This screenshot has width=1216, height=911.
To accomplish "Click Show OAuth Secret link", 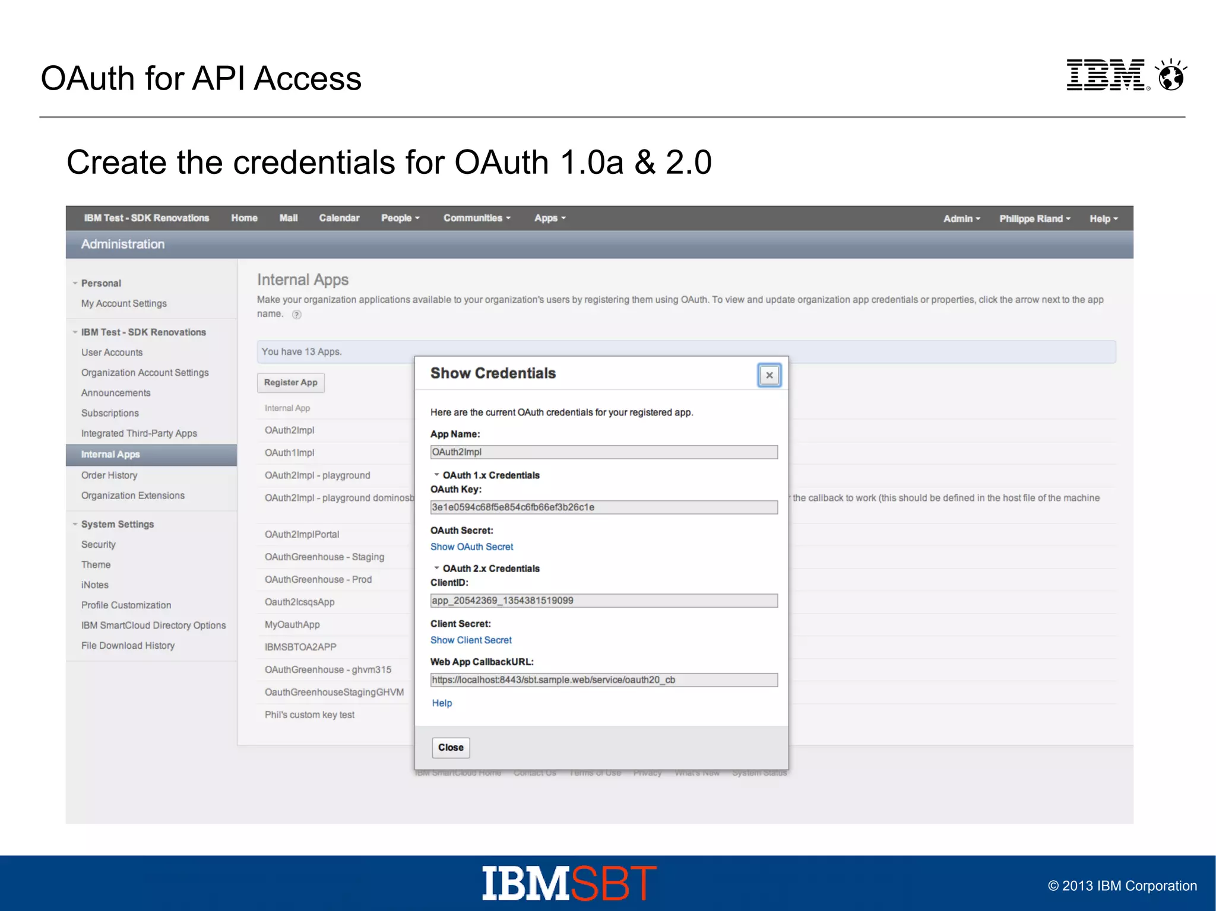I will point(471,547).
